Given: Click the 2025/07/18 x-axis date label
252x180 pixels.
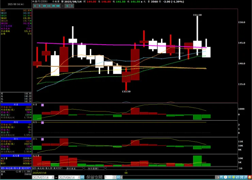Looking at the screenshot, I should coord(39,173).
